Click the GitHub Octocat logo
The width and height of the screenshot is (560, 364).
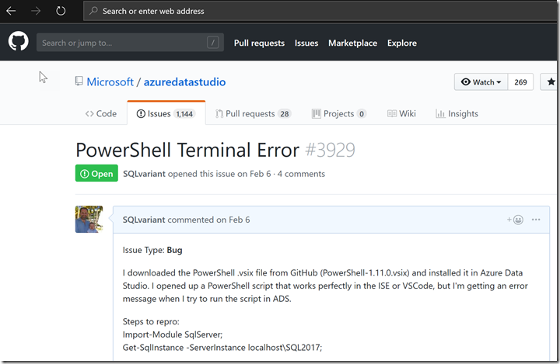(x=19, y=42)
